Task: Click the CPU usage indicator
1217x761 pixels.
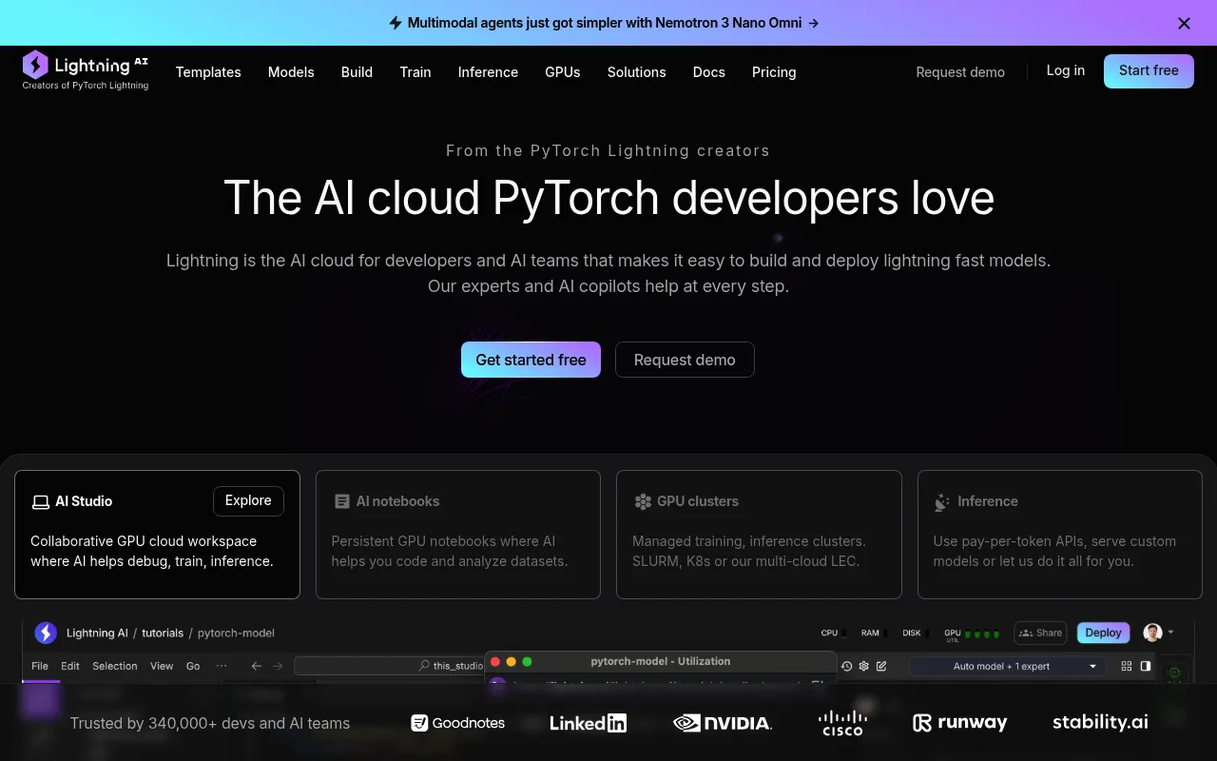Action: [832, 633]
